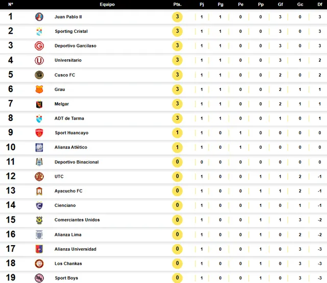This screenshot has height=283, width=327.
Task: Click the Los Chankas circular logo
Action: coord(39,264)
